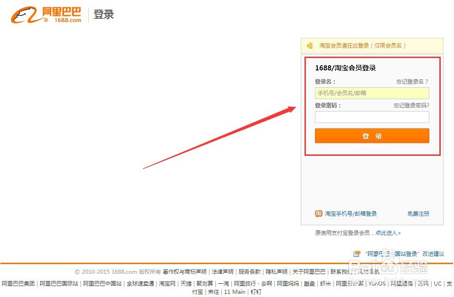Open the YunOS footer link
This screenshot has height=297, width=454.
pos(377,283)
